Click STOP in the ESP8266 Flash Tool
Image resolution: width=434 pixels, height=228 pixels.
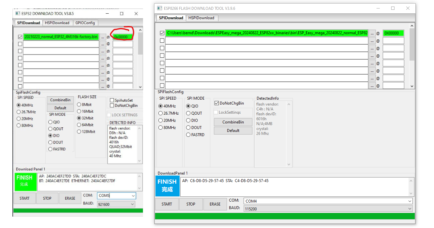click(x=191, y=204)
